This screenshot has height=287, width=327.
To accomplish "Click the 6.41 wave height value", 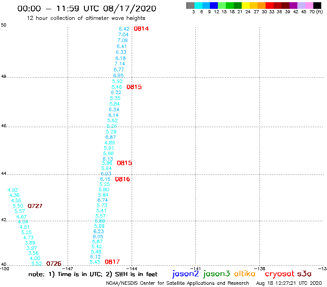I will click(x=122, y=46).
